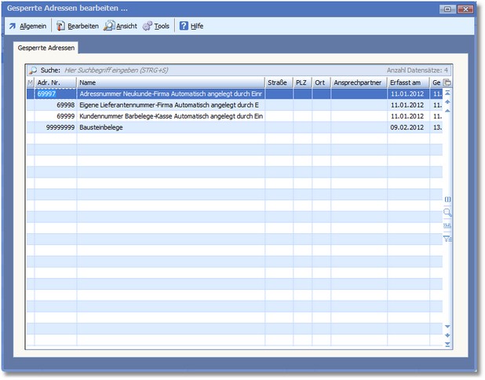
Task: Click the Suche magnifier icon
Action: click(33, 70)
